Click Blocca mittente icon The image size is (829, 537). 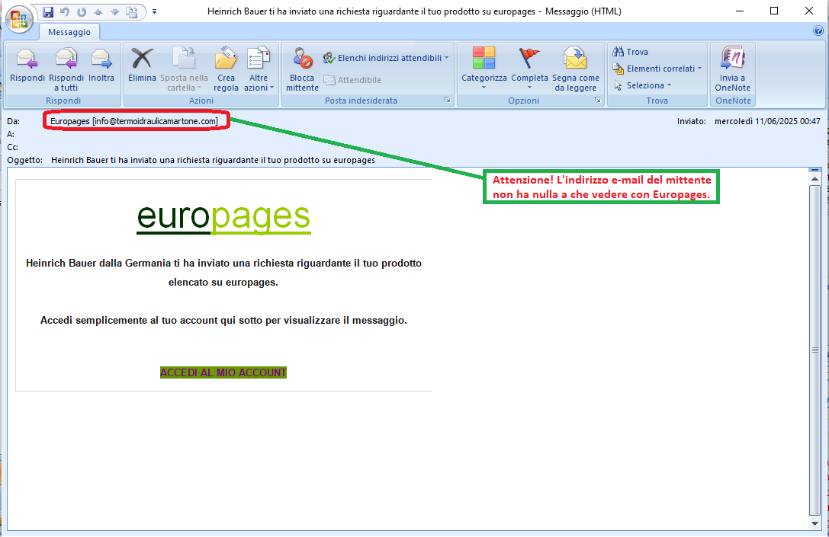pos(303,69)
